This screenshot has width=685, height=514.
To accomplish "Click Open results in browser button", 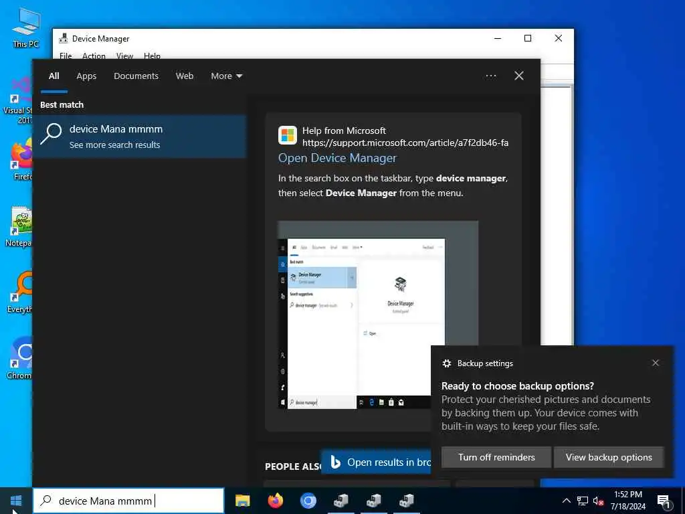I will [377, 462].
